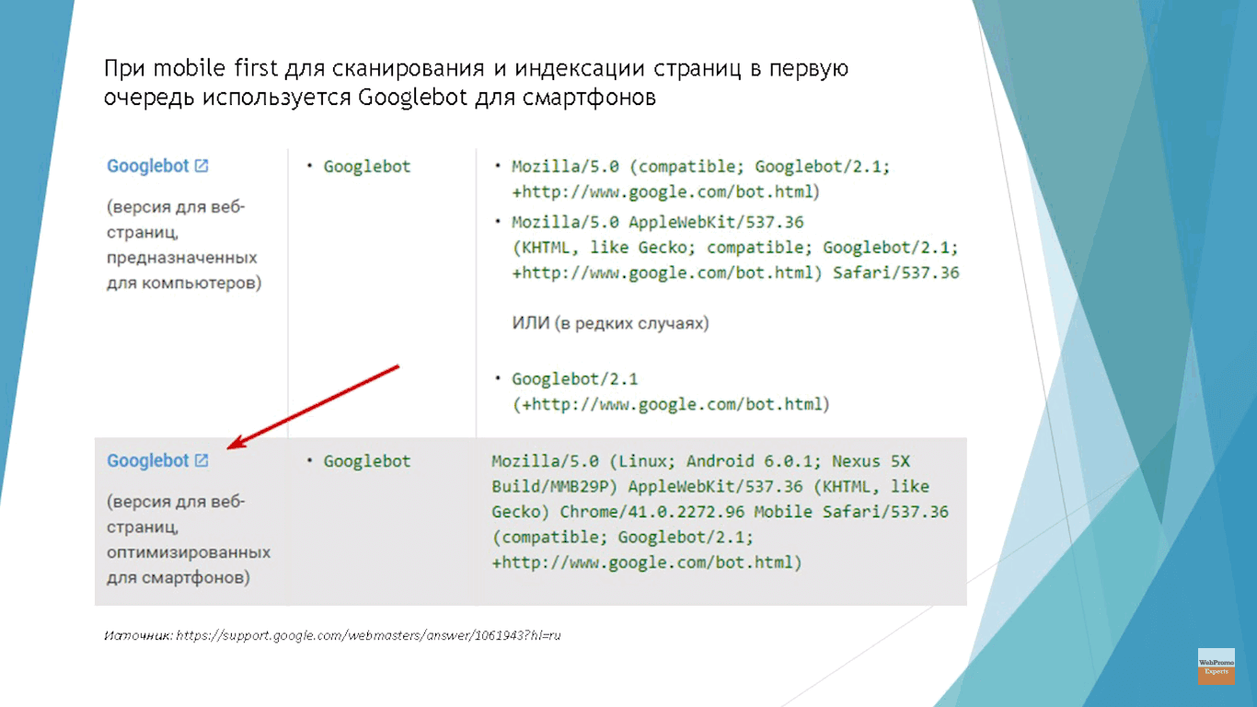Click 'ИЛИ (в редких случаях)' text
Screen dimensions: 1257x707
click(611, 324)
